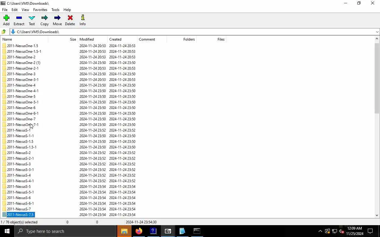
Task: Sort by the Folders column header
Action: coord(181,39)
